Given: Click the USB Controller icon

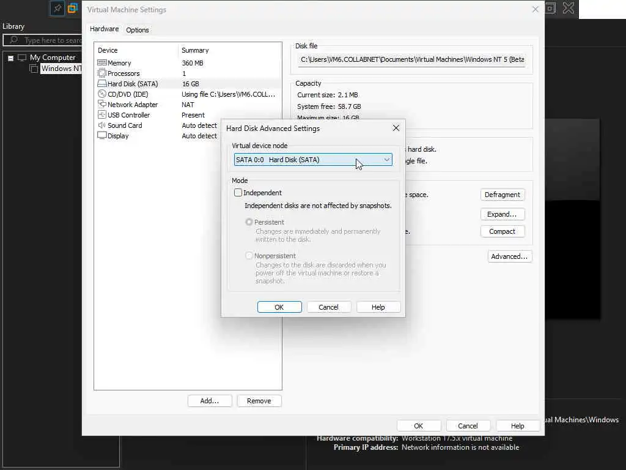Looking at the screenshot, I should [102, 114].
